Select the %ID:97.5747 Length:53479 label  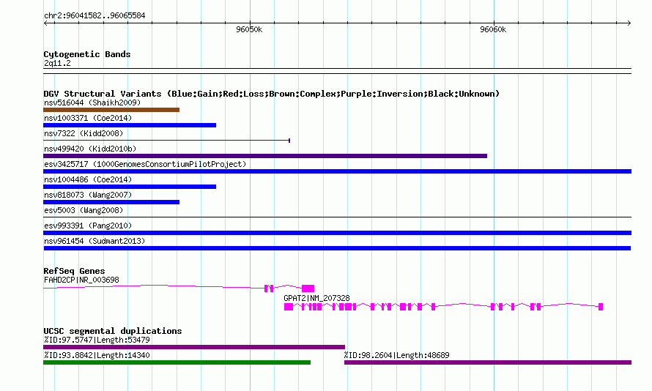click(97, 340)
